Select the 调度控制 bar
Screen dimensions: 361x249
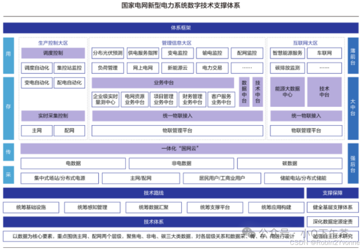click(53, 53)
